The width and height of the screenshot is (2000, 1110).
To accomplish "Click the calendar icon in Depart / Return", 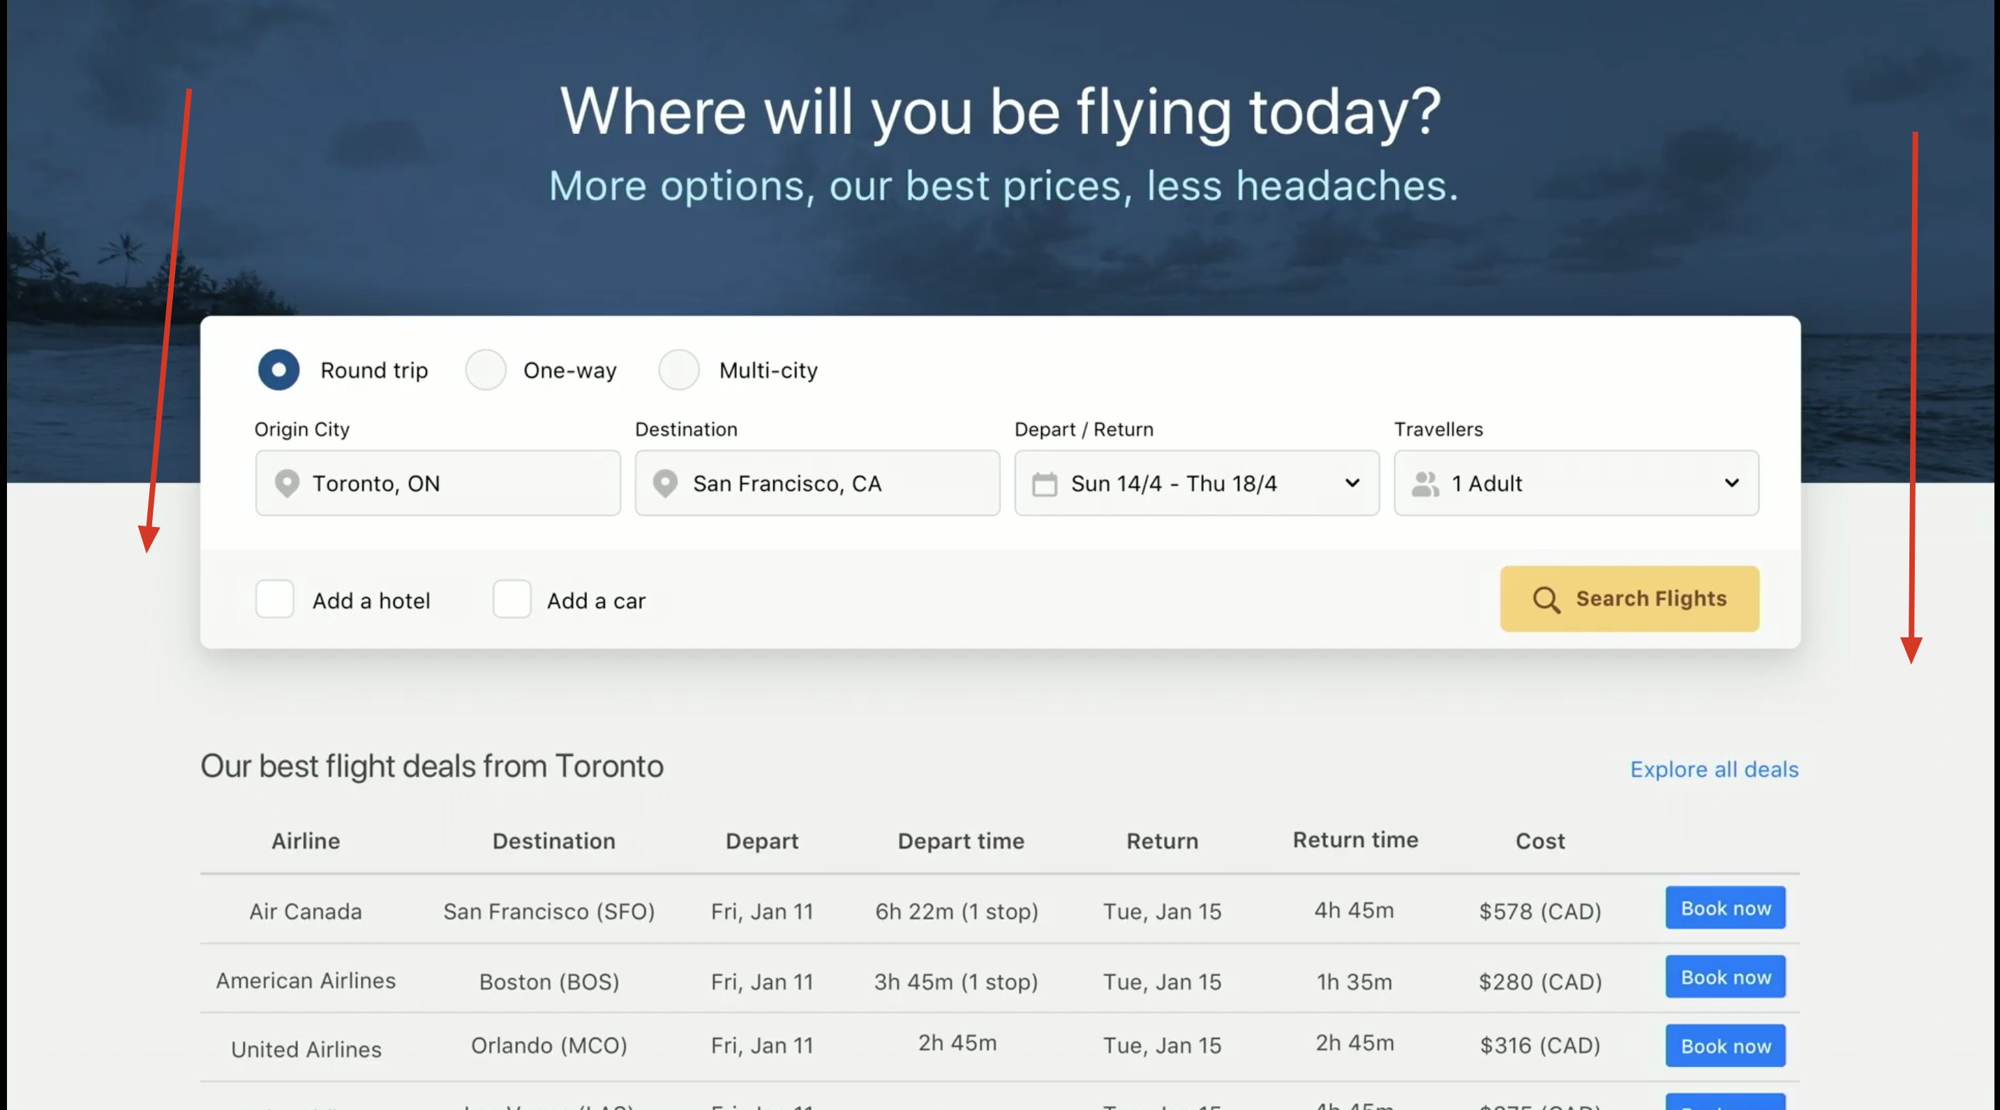I will tap(1044, 484).
